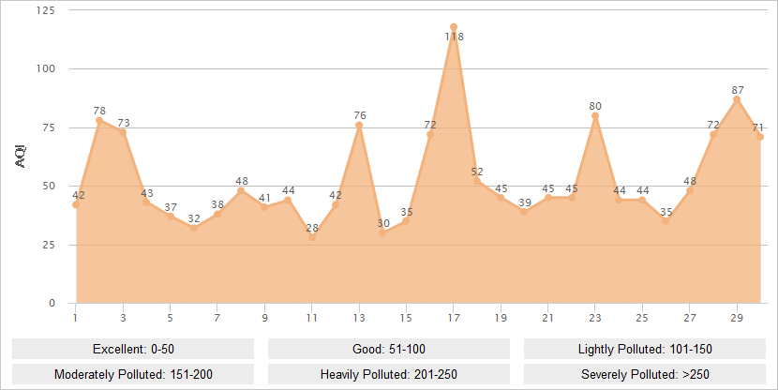This screenshot has width=778, height=390.
Task: Click the y-axis label 25
Action: coord(49,245)
